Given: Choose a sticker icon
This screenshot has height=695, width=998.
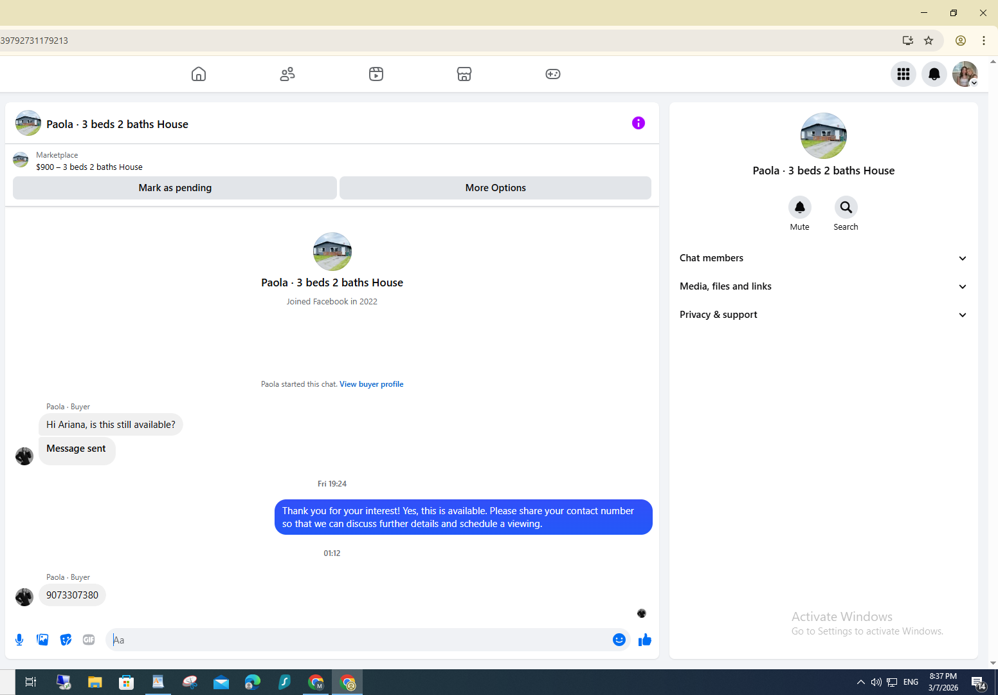Looking at the screenshot, I should pos(66,640).
